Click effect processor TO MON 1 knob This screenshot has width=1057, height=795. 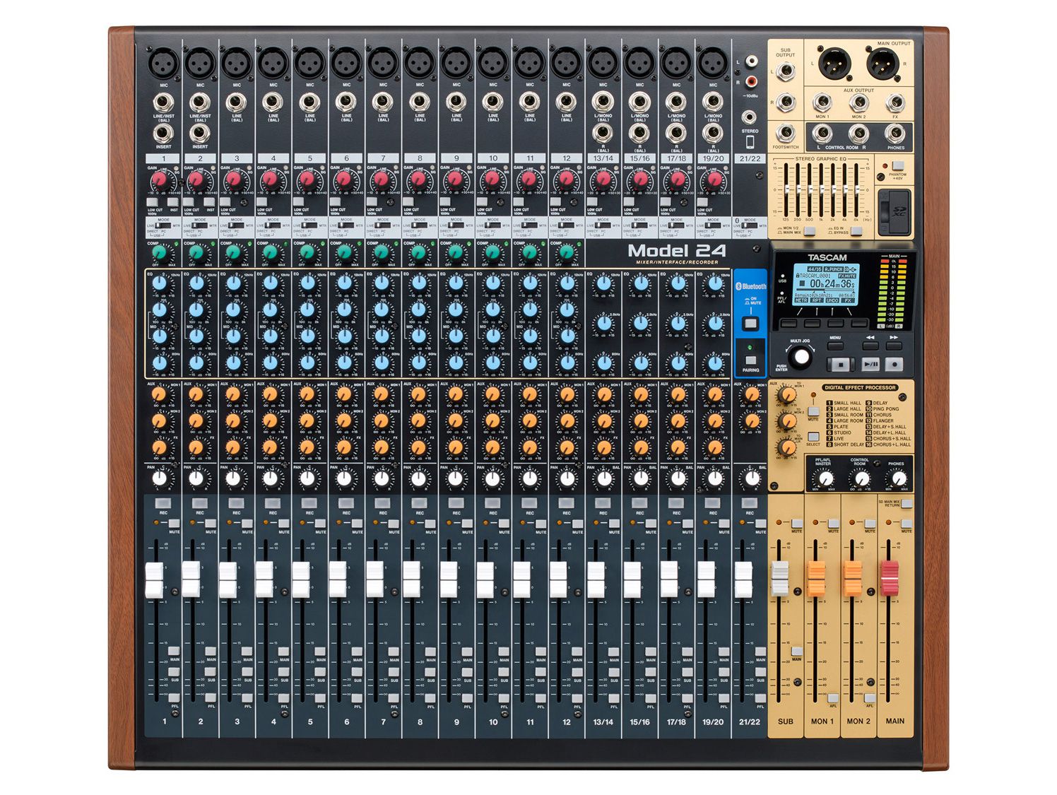click(786, 396)
